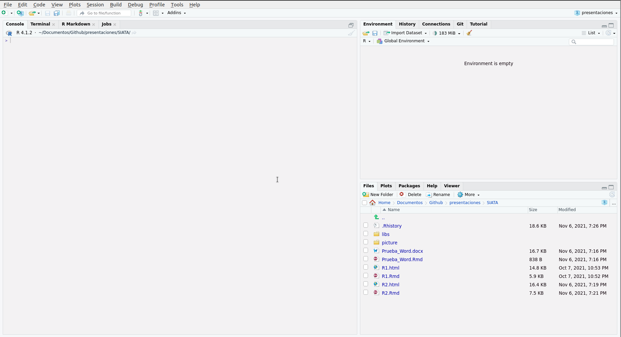This screenshot has height=337, width=621.
Task: Tick the checkbox for R1.Rmd
Action: [366, 276]
